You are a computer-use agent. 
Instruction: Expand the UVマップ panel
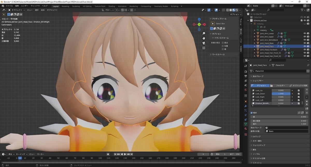click(279, 136)
